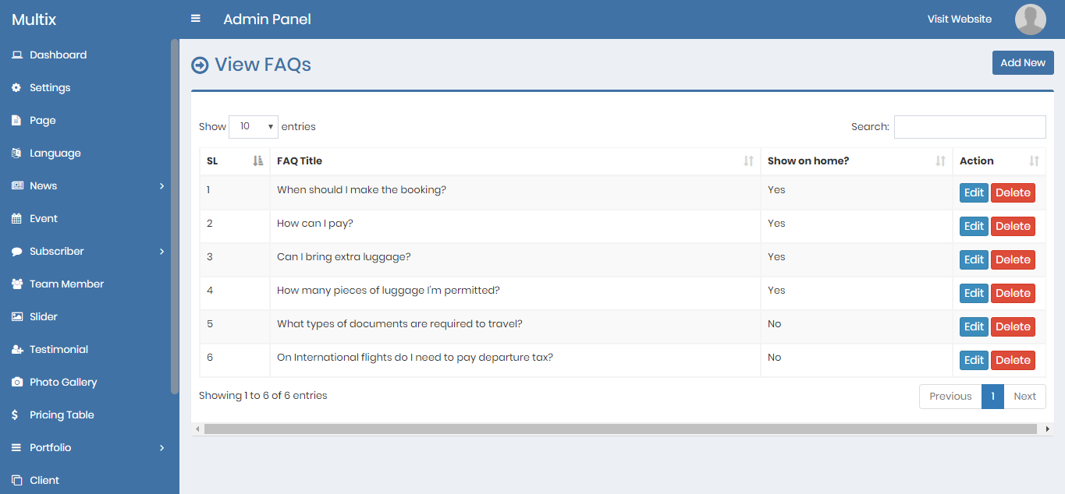
Task: Click the Pricing Table dollar icon
Action: coord(16,415)
